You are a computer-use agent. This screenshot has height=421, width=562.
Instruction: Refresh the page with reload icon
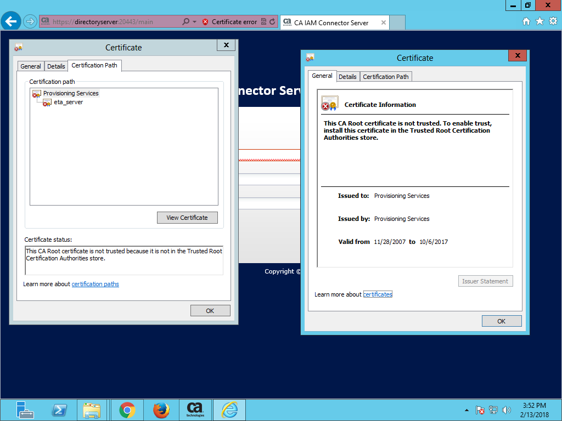(x=272, y=21)
